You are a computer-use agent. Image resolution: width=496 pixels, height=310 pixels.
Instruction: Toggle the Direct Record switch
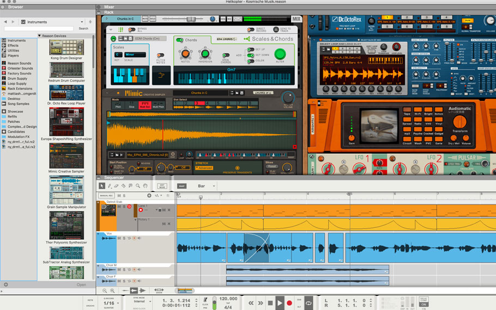coord(250,30)
